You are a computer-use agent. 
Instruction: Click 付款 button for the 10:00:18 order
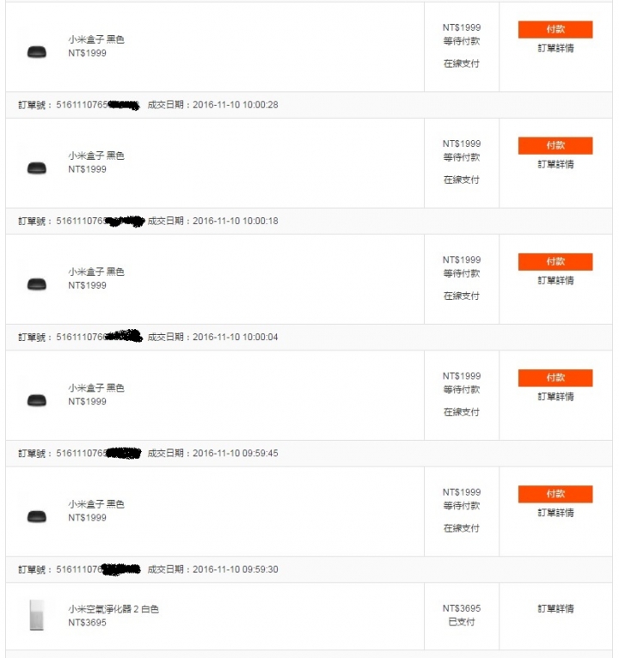point(555,262)
